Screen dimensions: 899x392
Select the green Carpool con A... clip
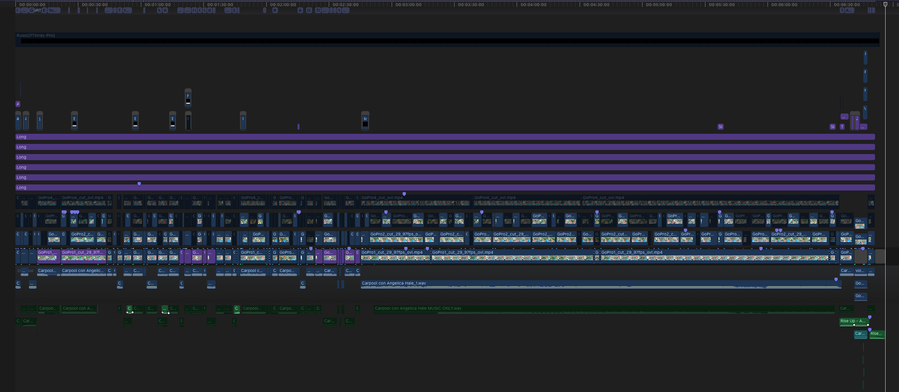79,309
